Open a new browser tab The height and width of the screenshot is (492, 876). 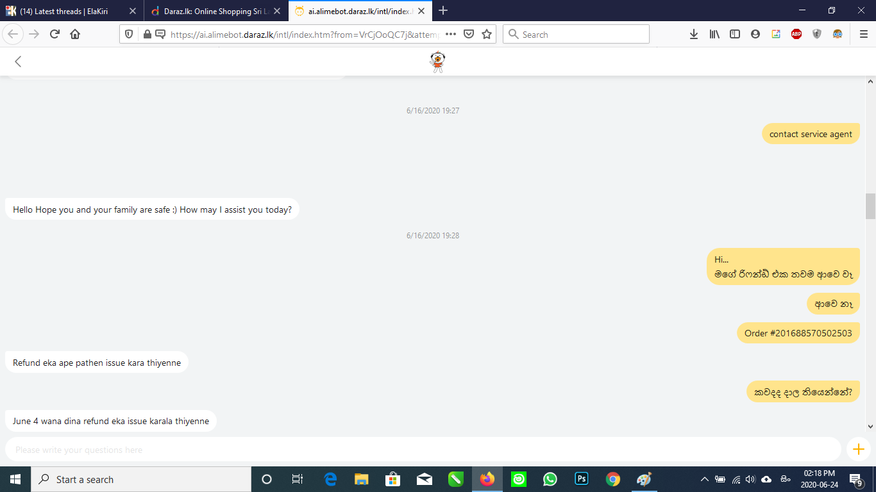pyautogui.click(x=443, y=11)
